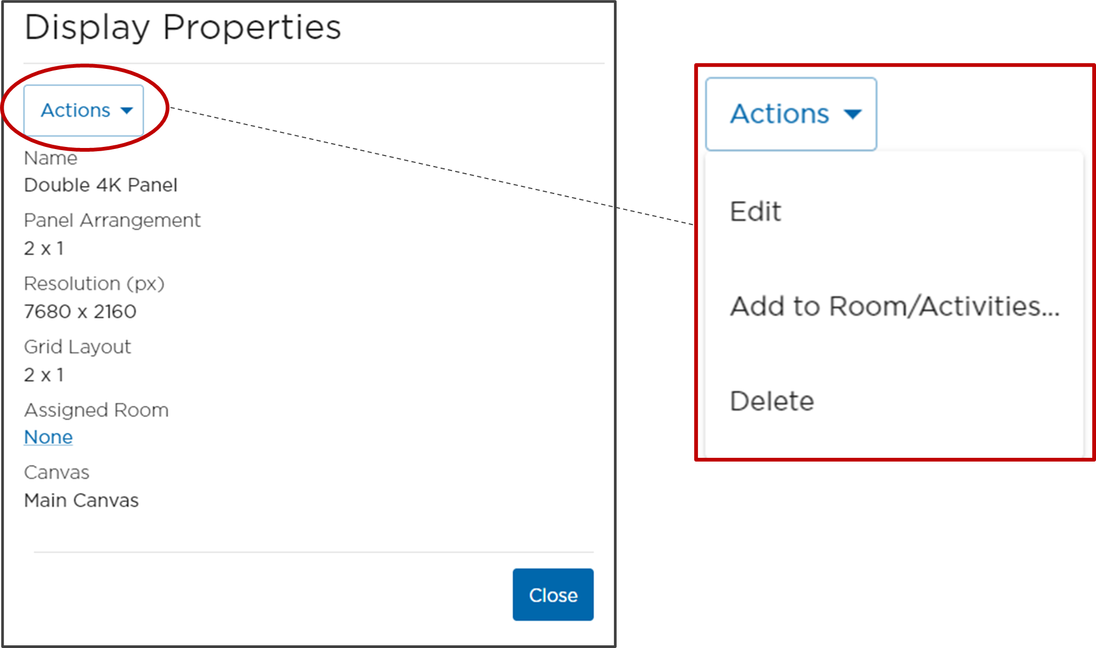
Task: Click the 2 x 1 Grid Layout value
Action: pyautogui.click(x=44, y=375)
